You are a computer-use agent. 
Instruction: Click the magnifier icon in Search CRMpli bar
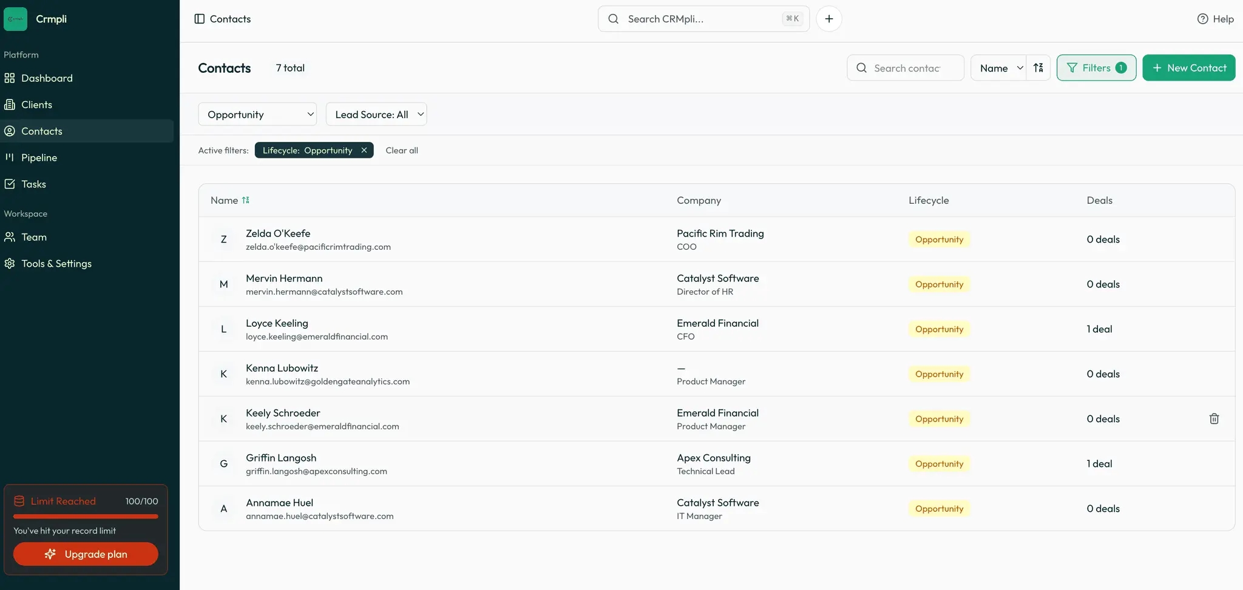pos(614,19)
